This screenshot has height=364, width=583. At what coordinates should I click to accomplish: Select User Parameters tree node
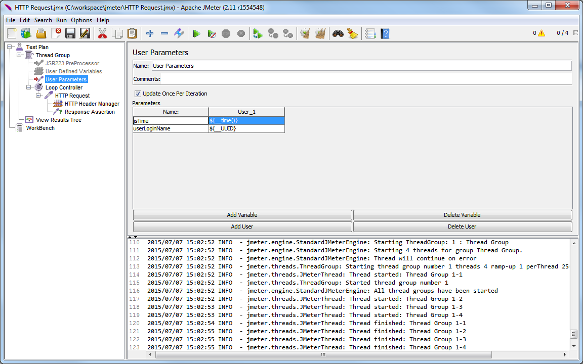66,79
